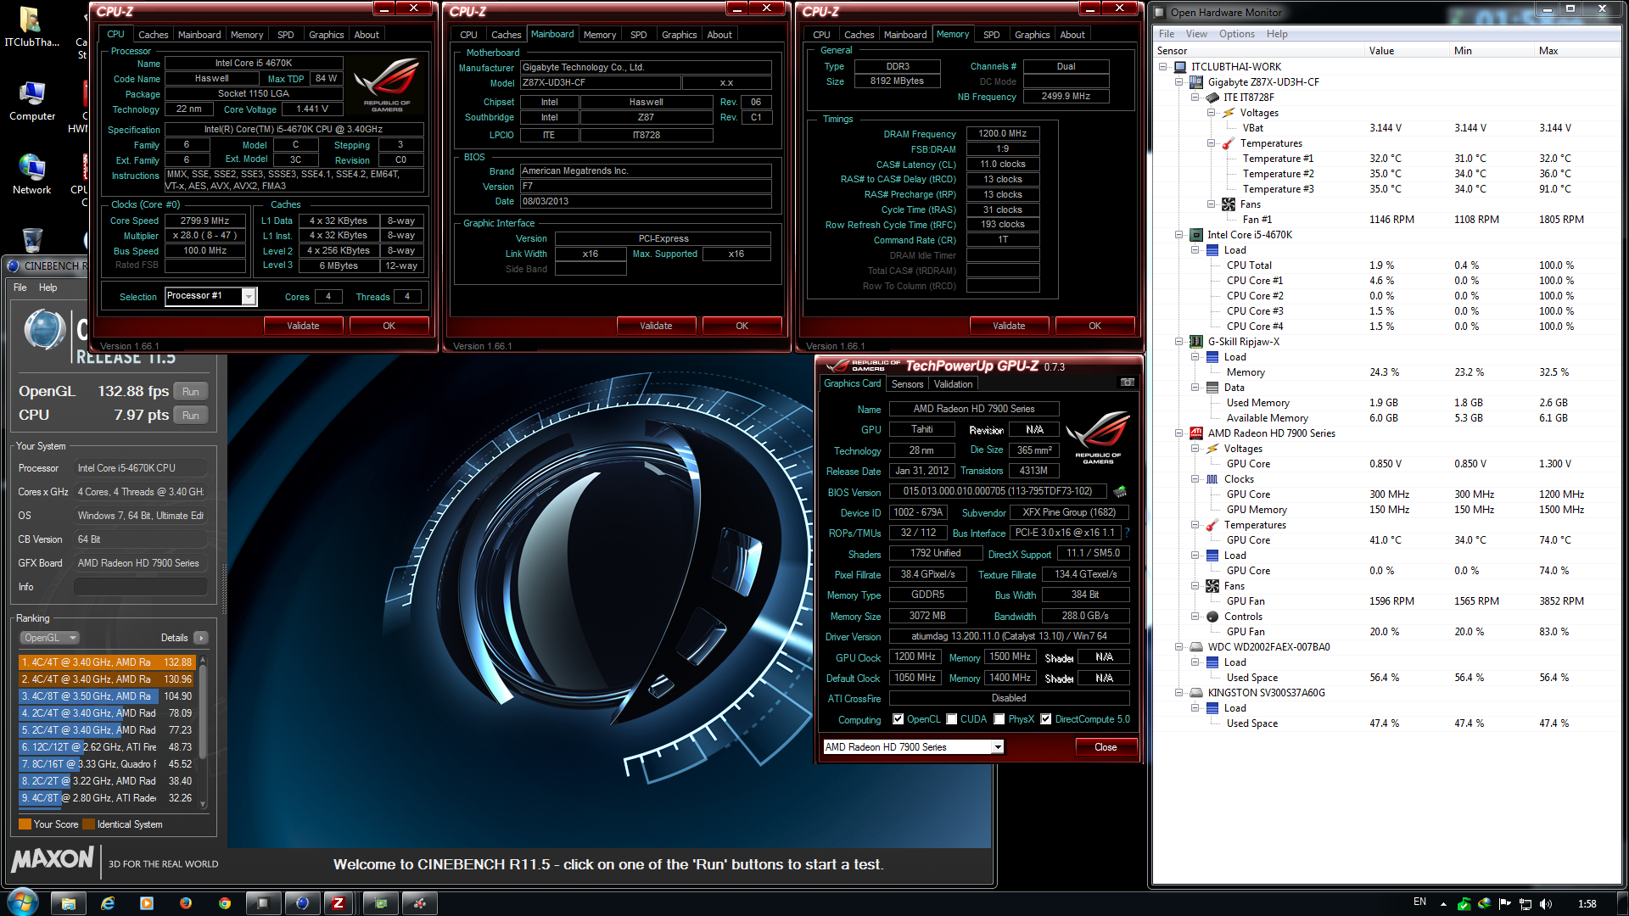
Task: Click the CPU-Z taskbar icon
Action: tap(339, 903)
